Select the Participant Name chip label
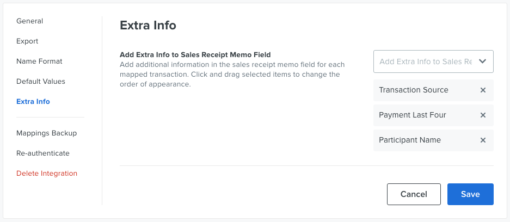The width and height of the screenshot is (510, 222). (410, 140)
